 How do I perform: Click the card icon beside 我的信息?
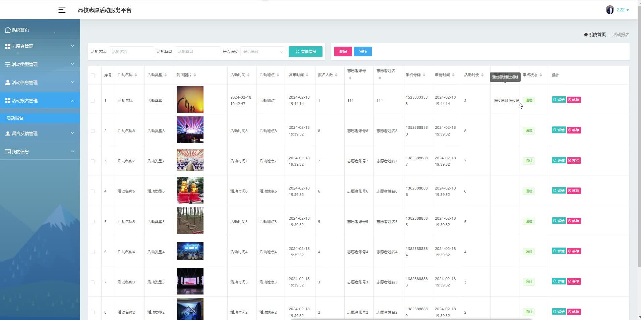8,152
